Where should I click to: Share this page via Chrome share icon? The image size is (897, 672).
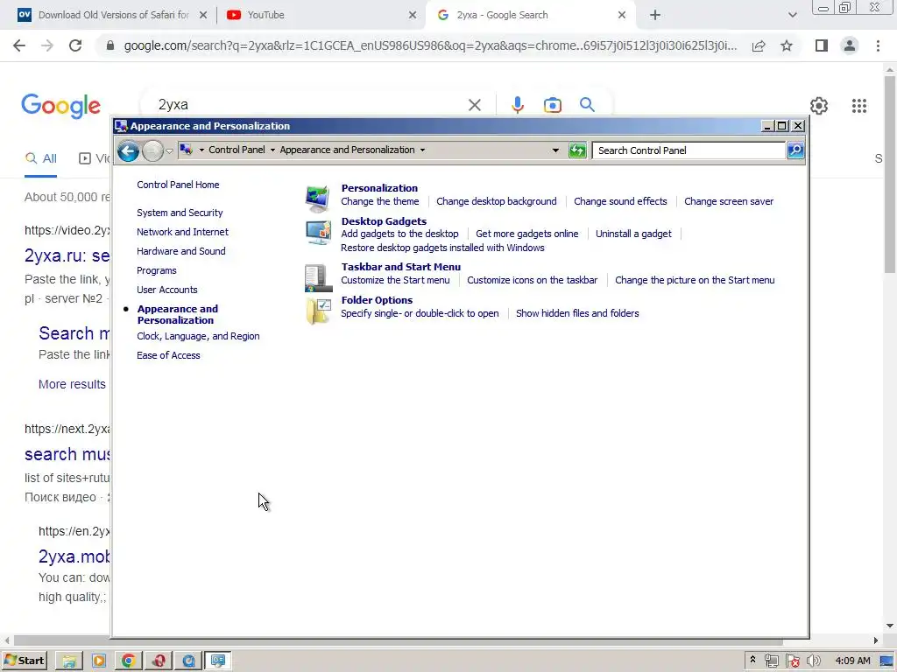click(x=759, y=45)
